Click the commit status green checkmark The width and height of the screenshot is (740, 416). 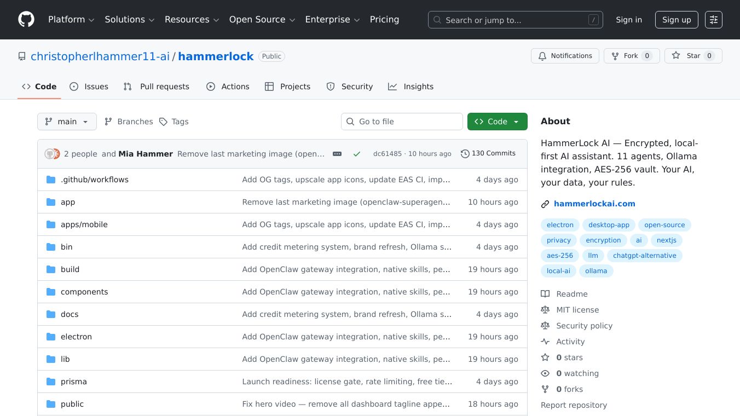click(357, 154)
